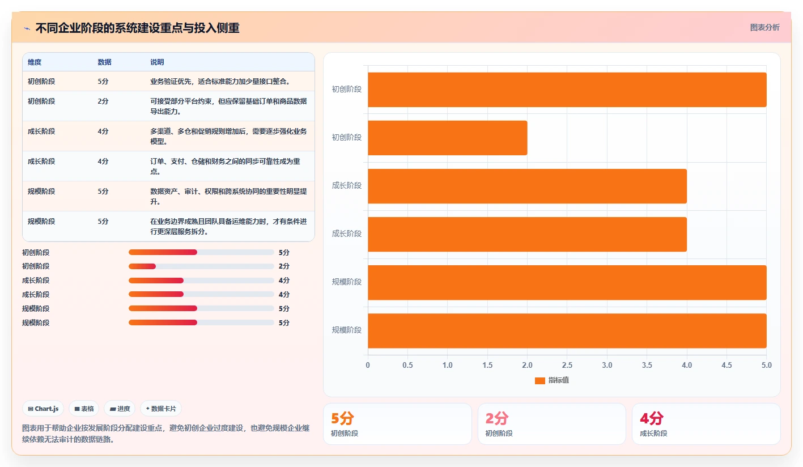Click the 初创阶段 chart bar reaching 5.0

(567, 90)
